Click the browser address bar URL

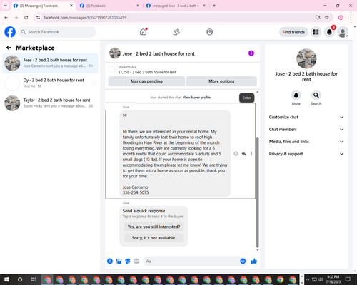tap(85, 18)
